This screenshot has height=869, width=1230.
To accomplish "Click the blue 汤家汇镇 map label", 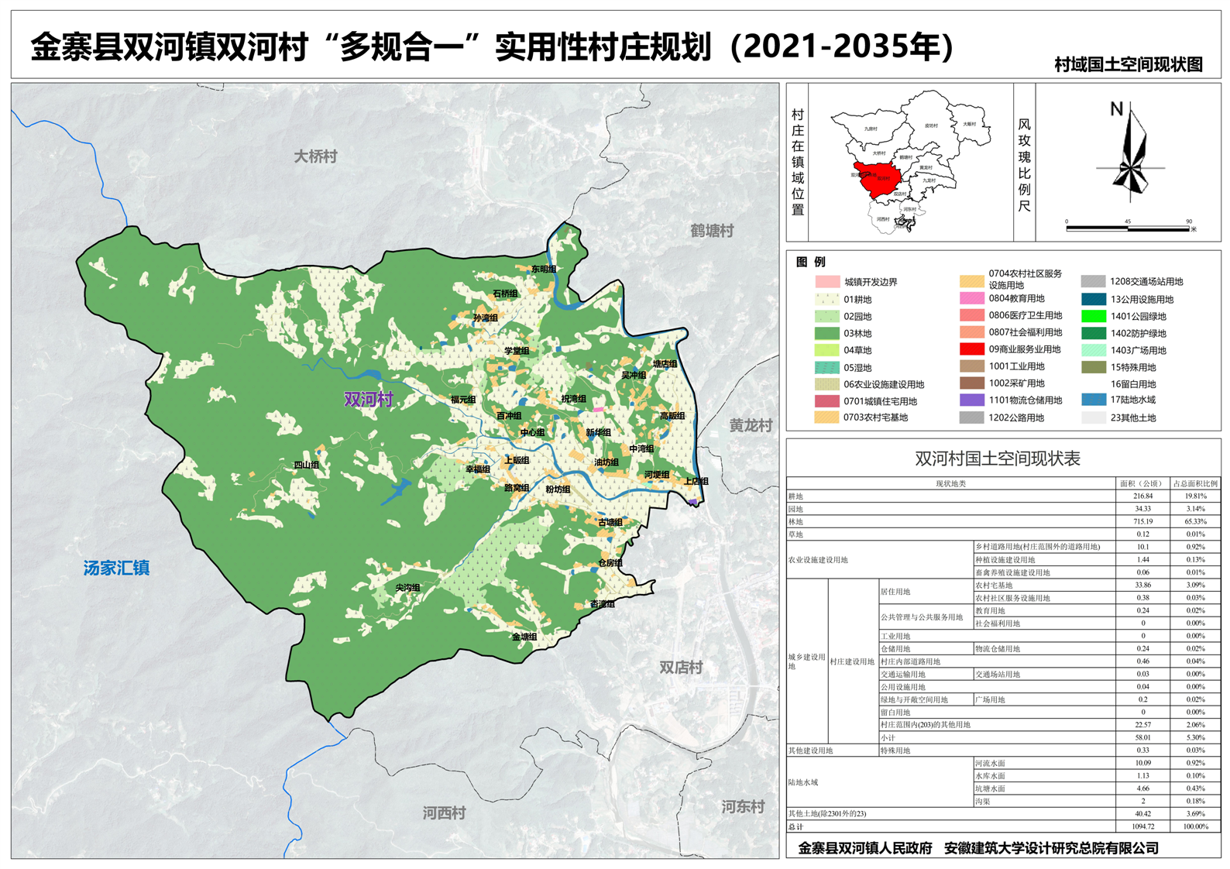I will [116, 568].
